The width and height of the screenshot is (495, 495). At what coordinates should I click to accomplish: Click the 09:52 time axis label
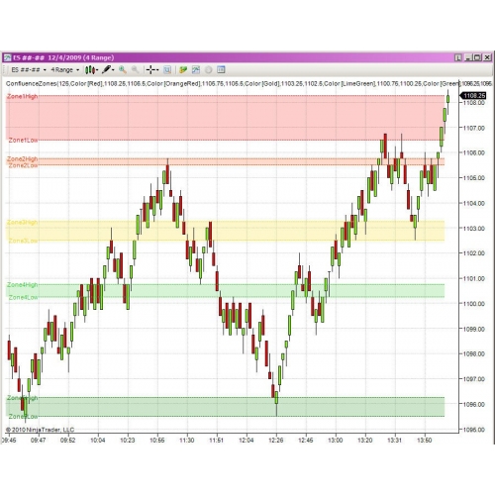pos(68,440)
